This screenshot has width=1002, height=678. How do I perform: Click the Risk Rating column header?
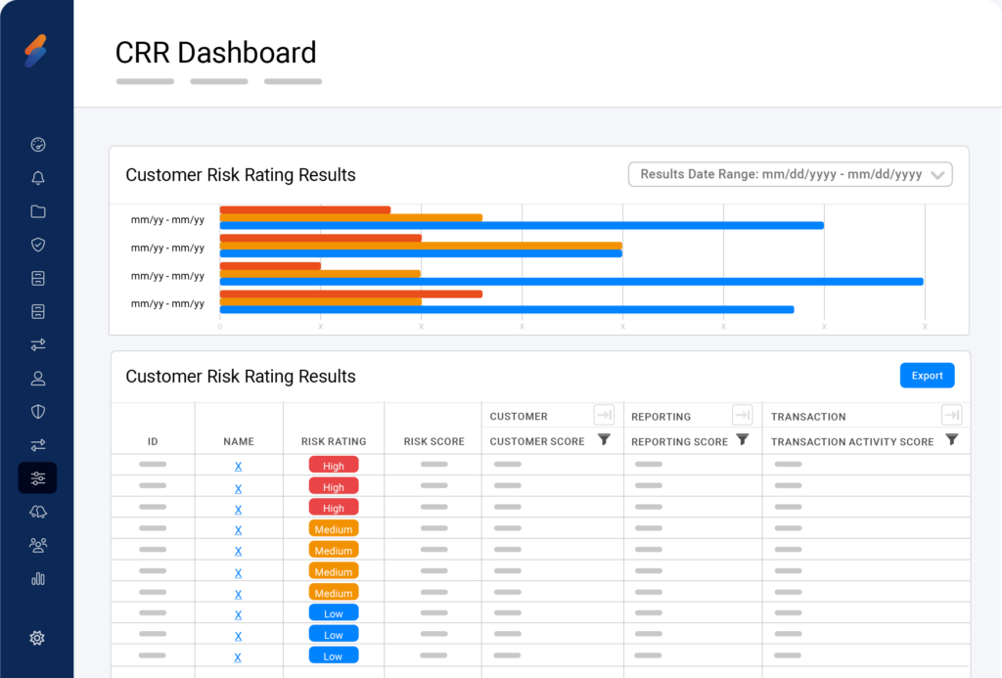pos(334,441)
